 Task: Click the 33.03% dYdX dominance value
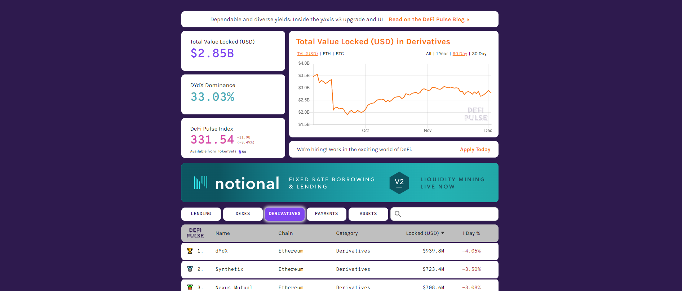tap(212, 97)
